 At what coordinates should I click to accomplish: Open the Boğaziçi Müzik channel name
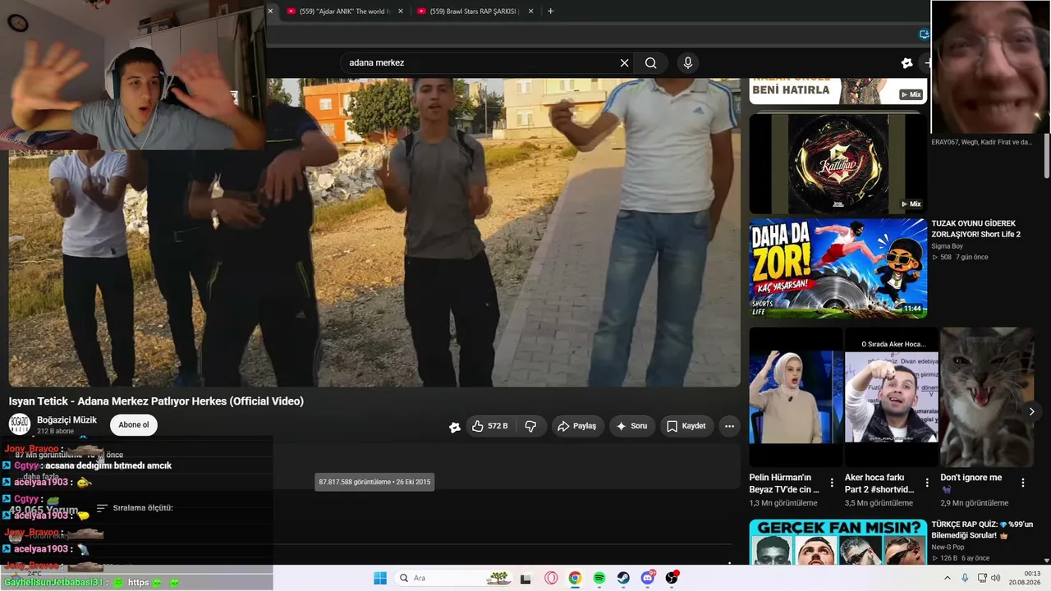point(67,419)
